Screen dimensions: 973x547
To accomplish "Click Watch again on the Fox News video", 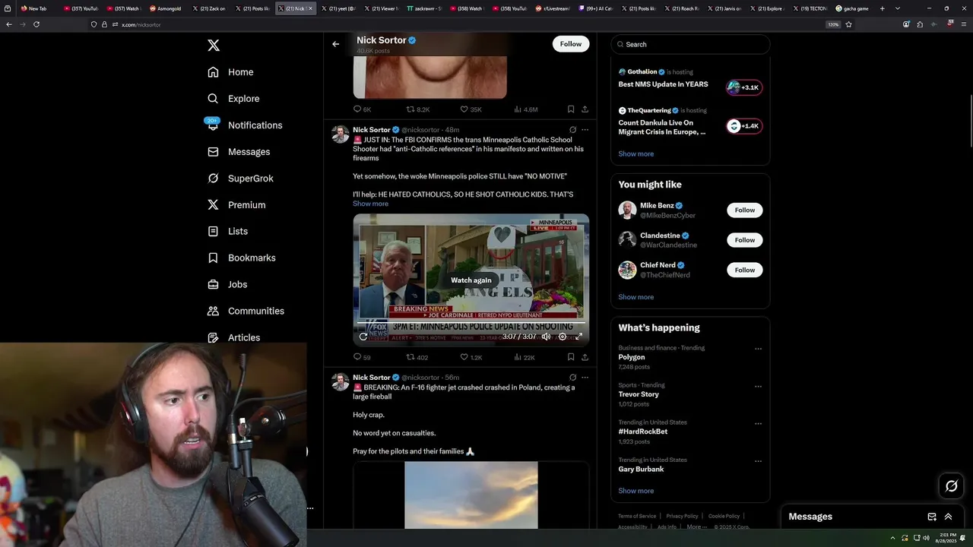I will pyautogui.click(x=471, y=280).
